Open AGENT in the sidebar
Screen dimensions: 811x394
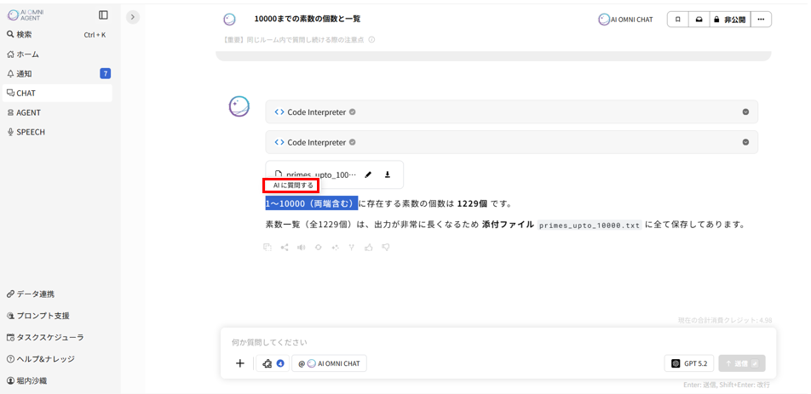tap(57, 112)
